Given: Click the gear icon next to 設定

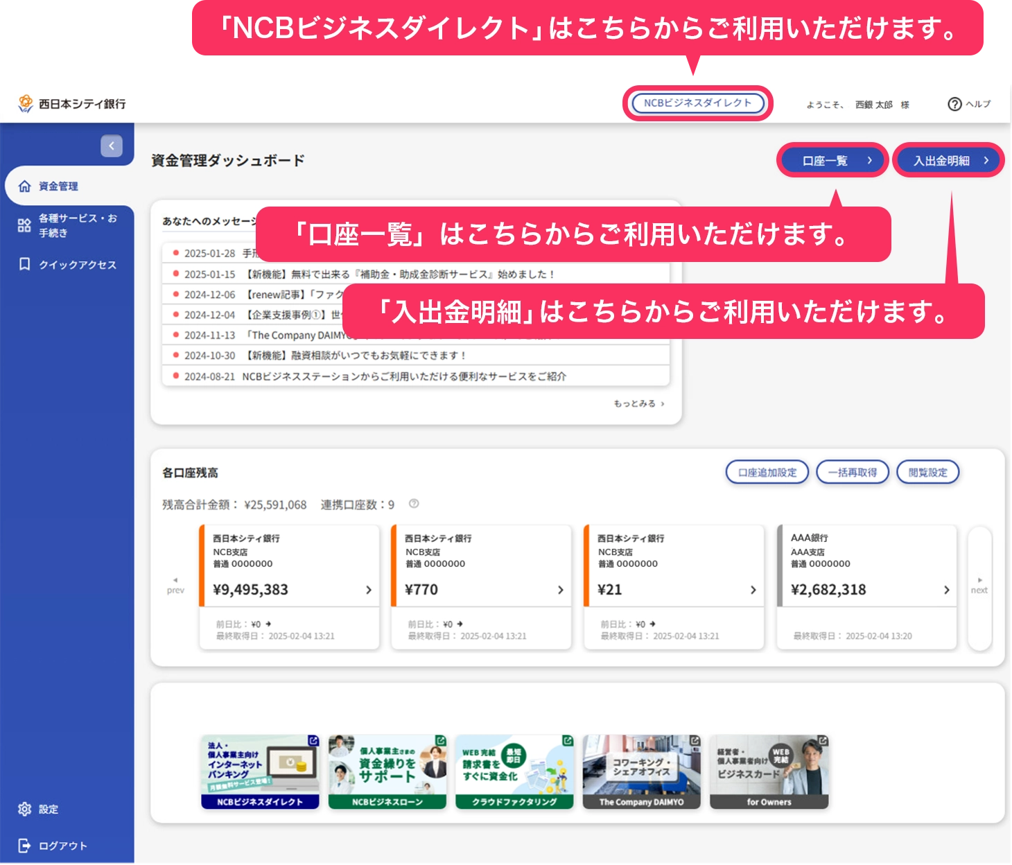Looking at the screenshot, I should 24,809.
